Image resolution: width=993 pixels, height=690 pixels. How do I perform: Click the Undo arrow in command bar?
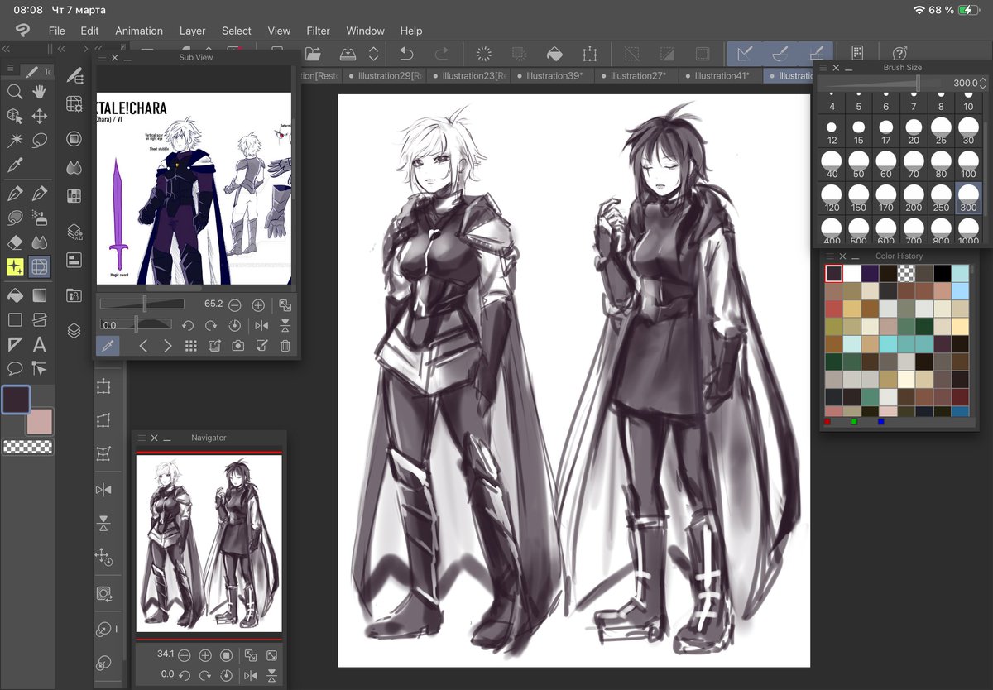[406, 54]
